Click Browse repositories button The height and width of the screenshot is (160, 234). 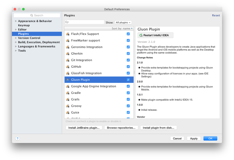pyautogui.click(x=121, y=128)
